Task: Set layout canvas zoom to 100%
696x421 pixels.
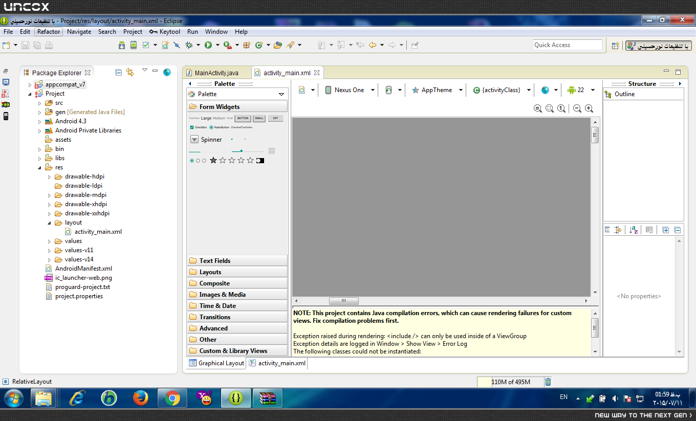Action: coord(561,108)
